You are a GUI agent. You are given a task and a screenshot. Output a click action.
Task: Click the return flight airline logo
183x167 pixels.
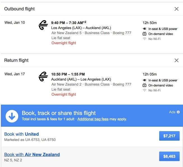coord(43,77)
